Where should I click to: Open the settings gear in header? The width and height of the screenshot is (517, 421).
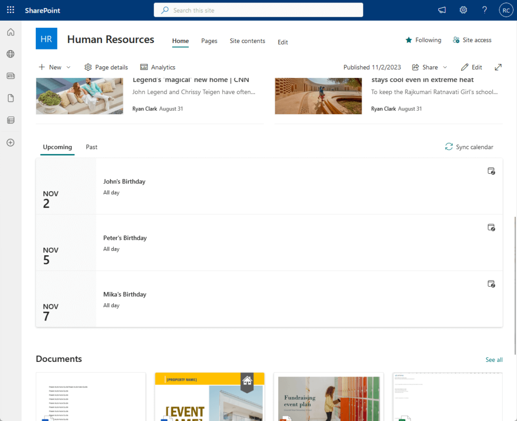[463, 10]
